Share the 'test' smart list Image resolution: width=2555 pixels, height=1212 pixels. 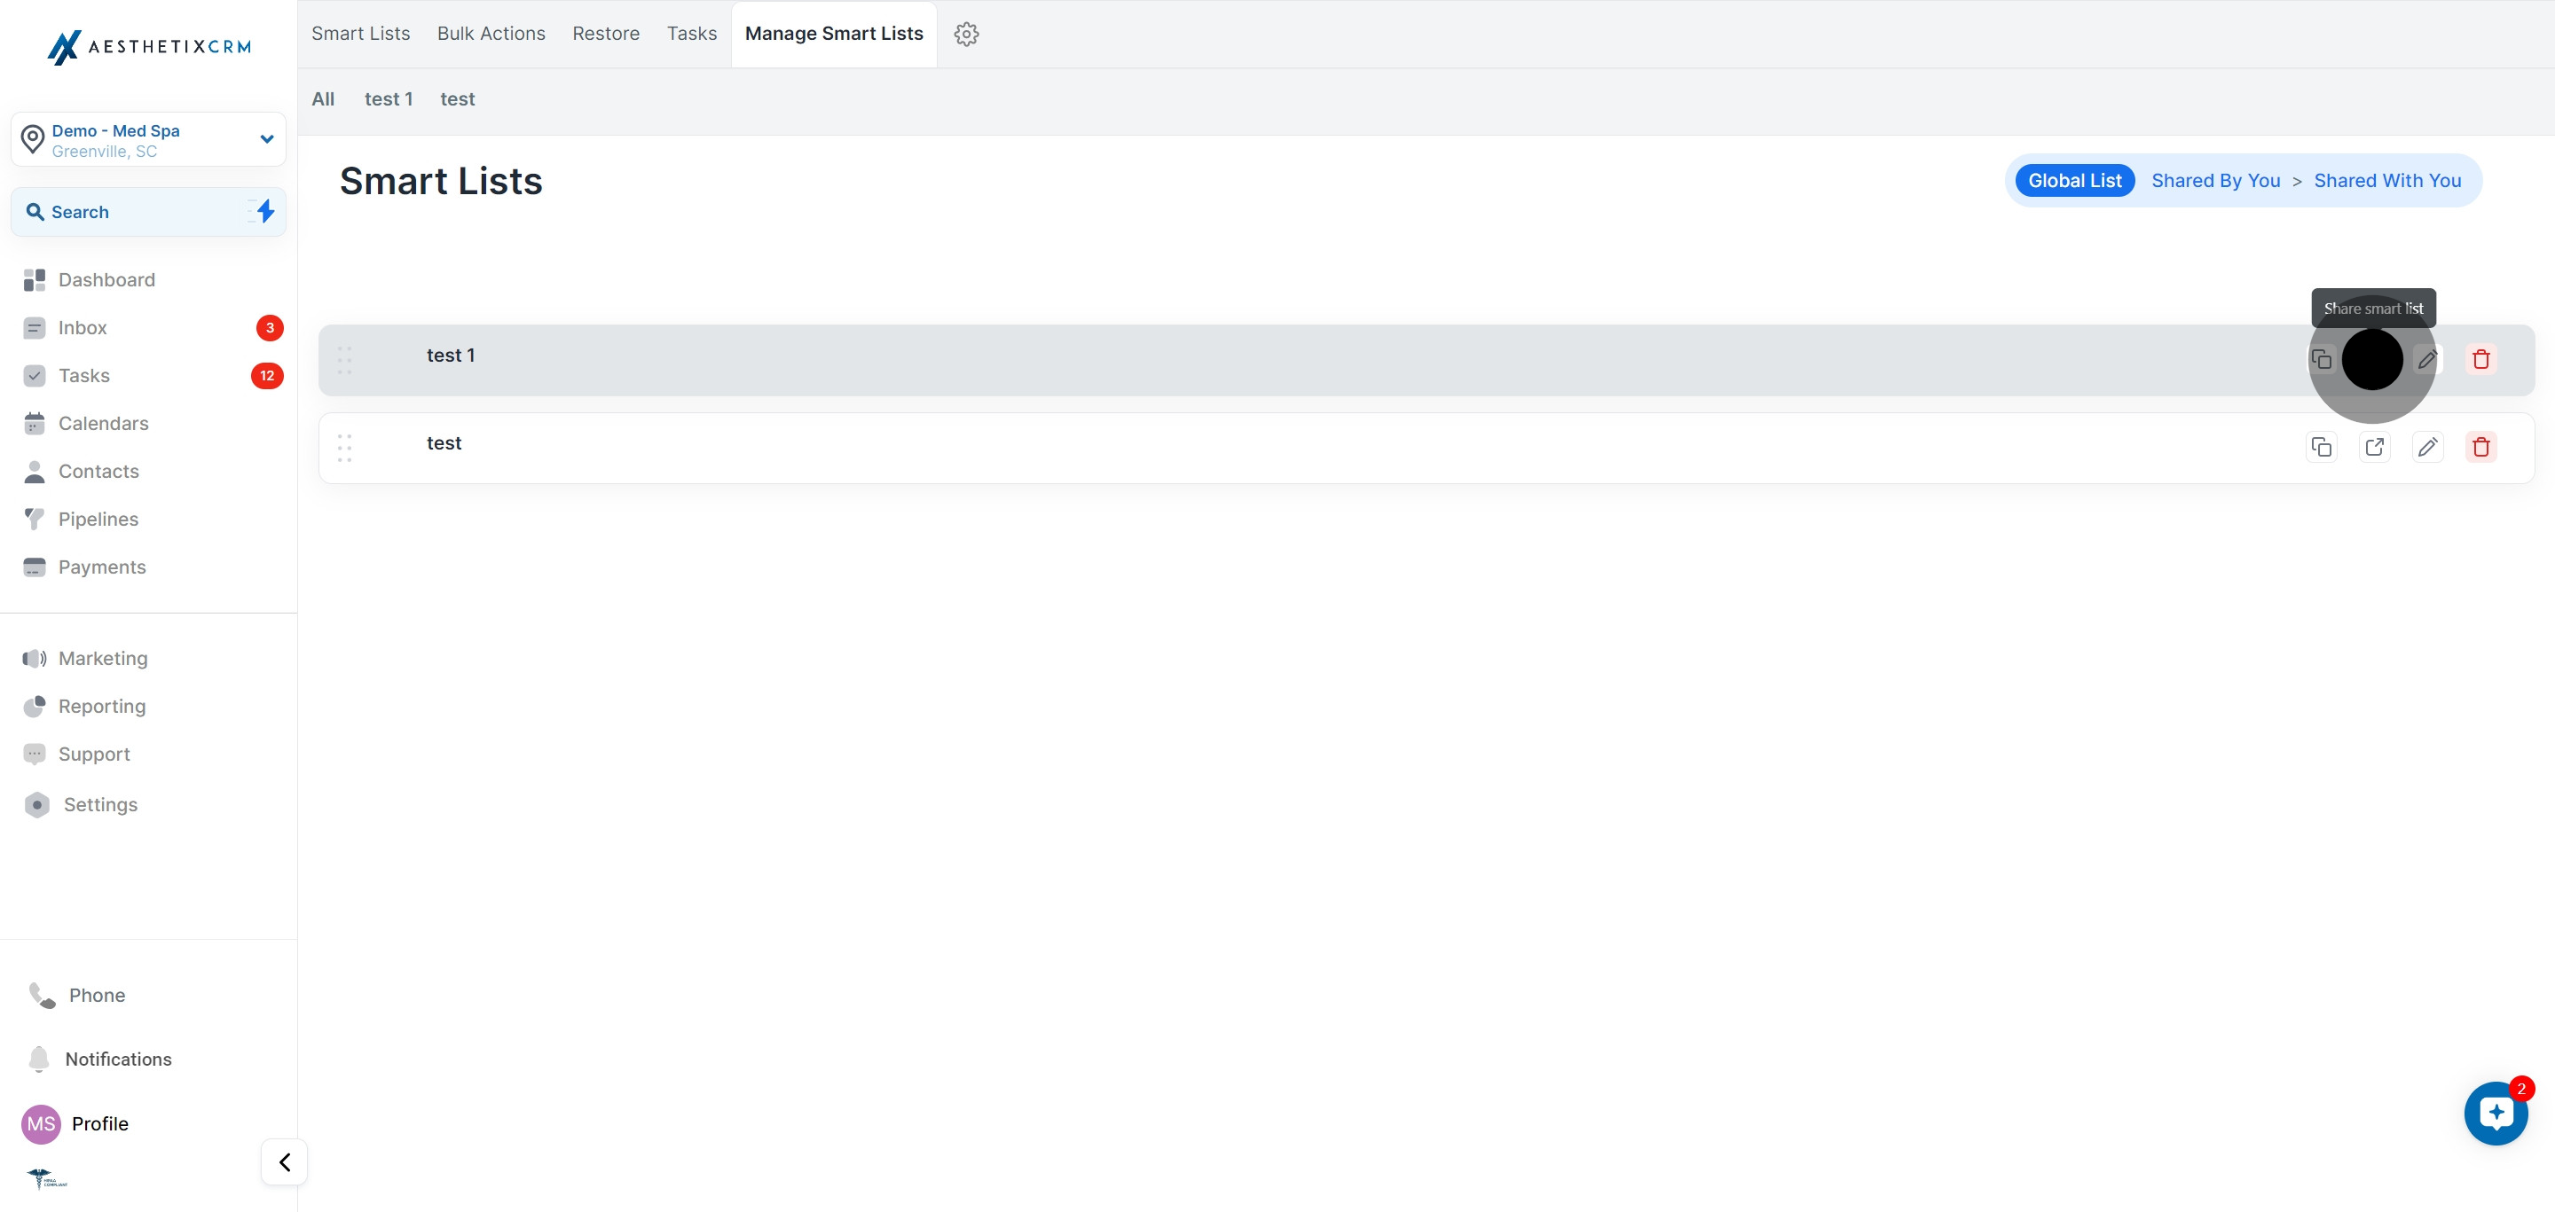(2375, 447)
